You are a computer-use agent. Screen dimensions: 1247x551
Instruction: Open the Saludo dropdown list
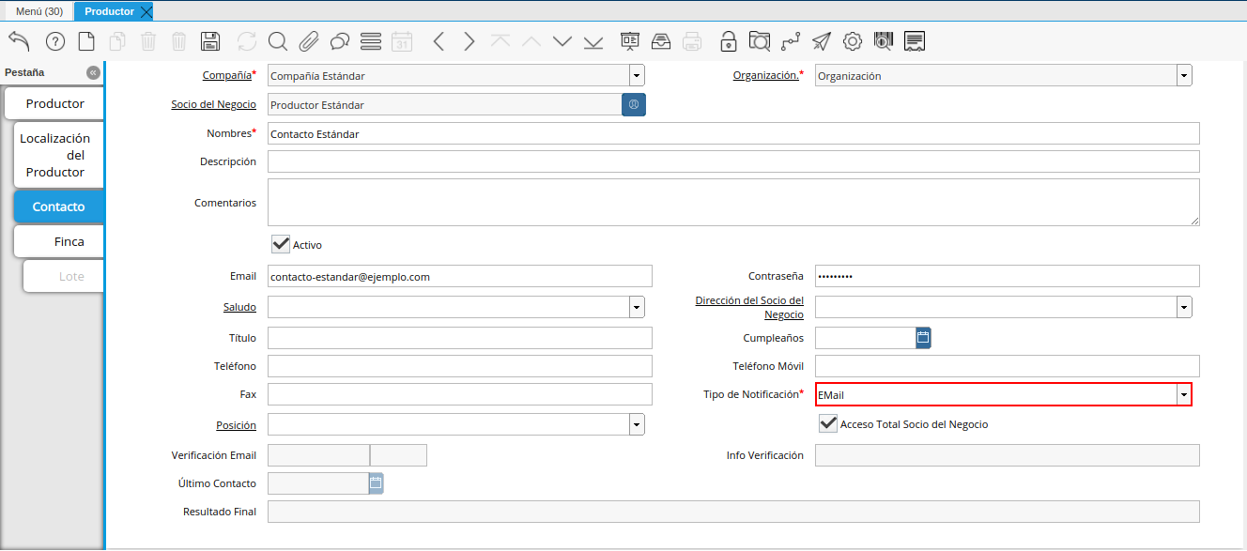[637, 307]
